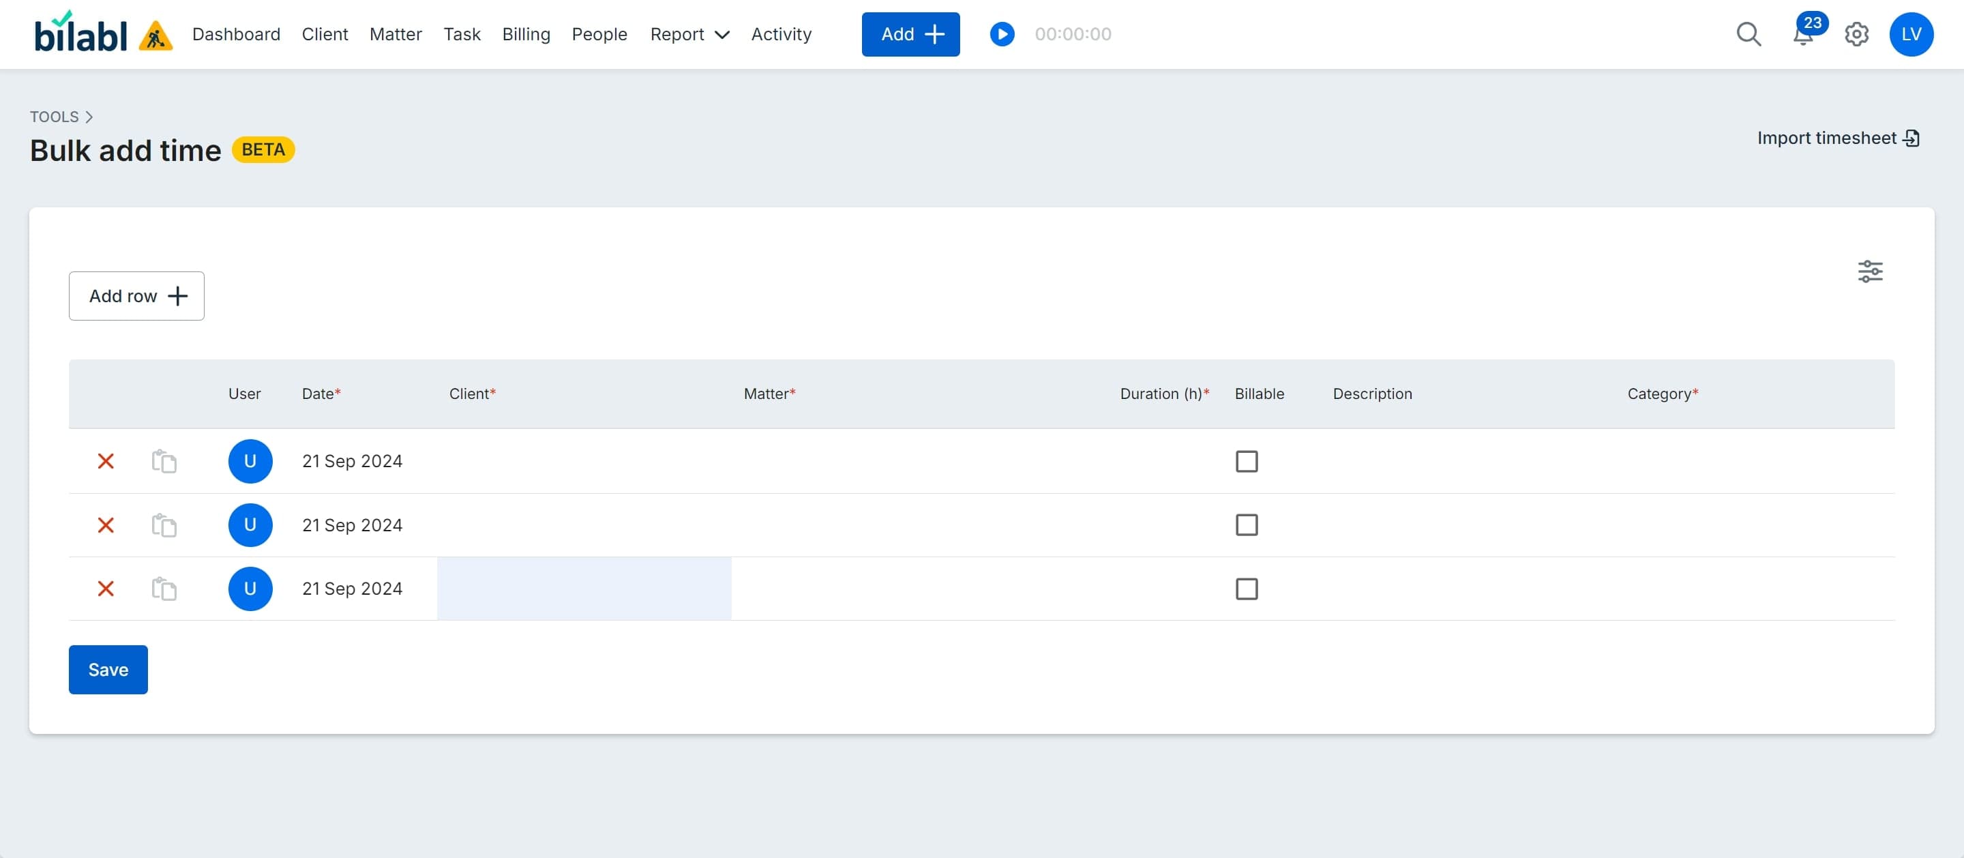Select user avatar in first row
The image size is (1964, 858).
250,460
